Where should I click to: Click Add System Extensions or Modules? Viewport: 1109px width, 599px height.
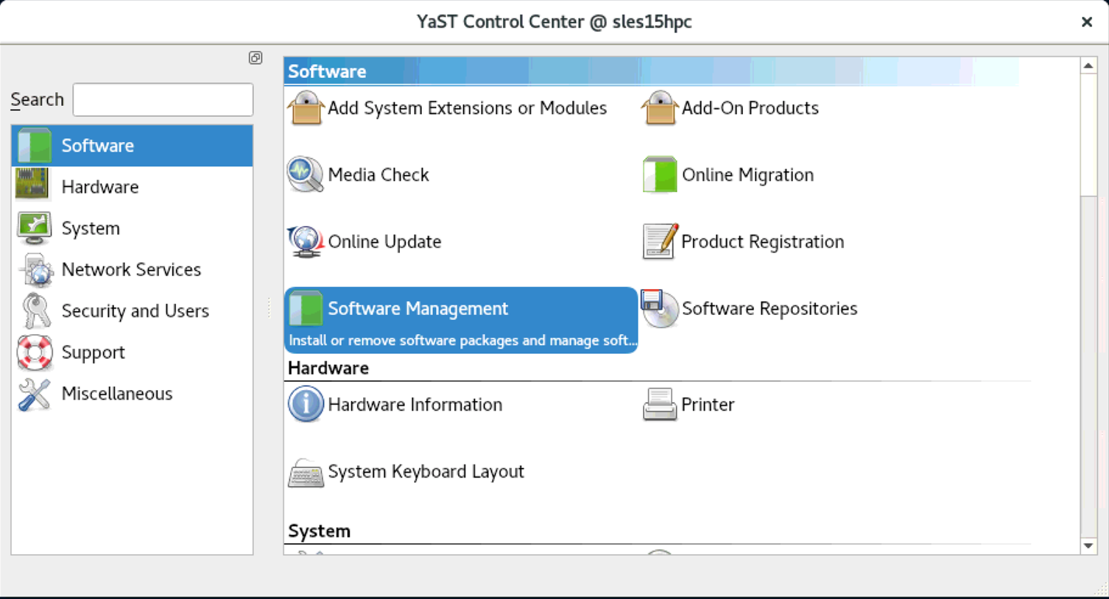467,108
